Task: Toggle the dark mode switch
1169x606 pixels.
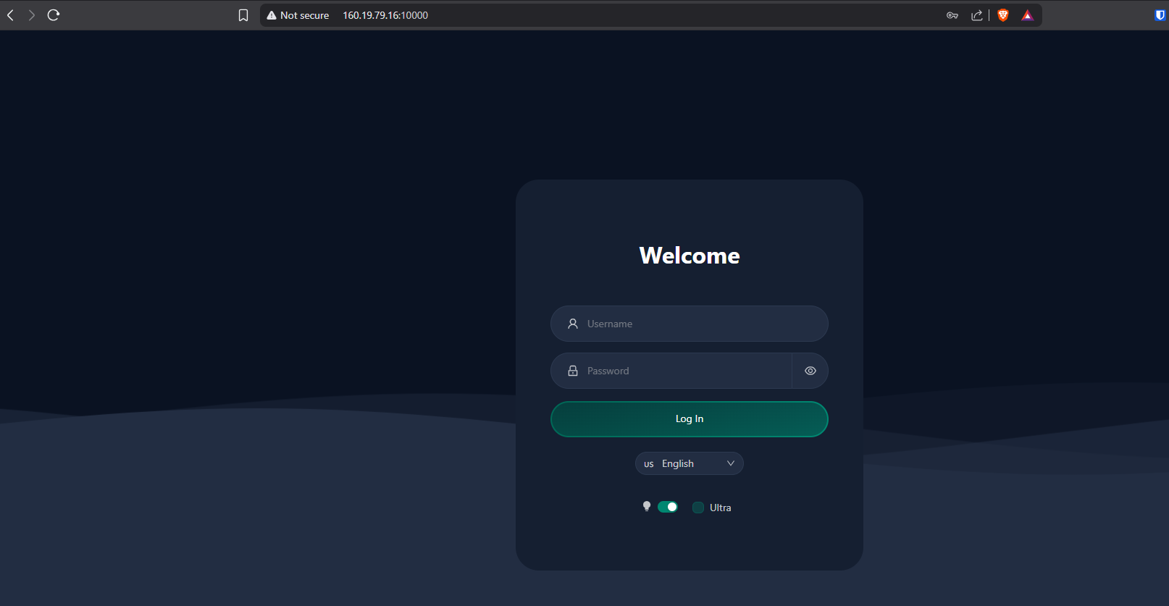Action: coord(668,507)
